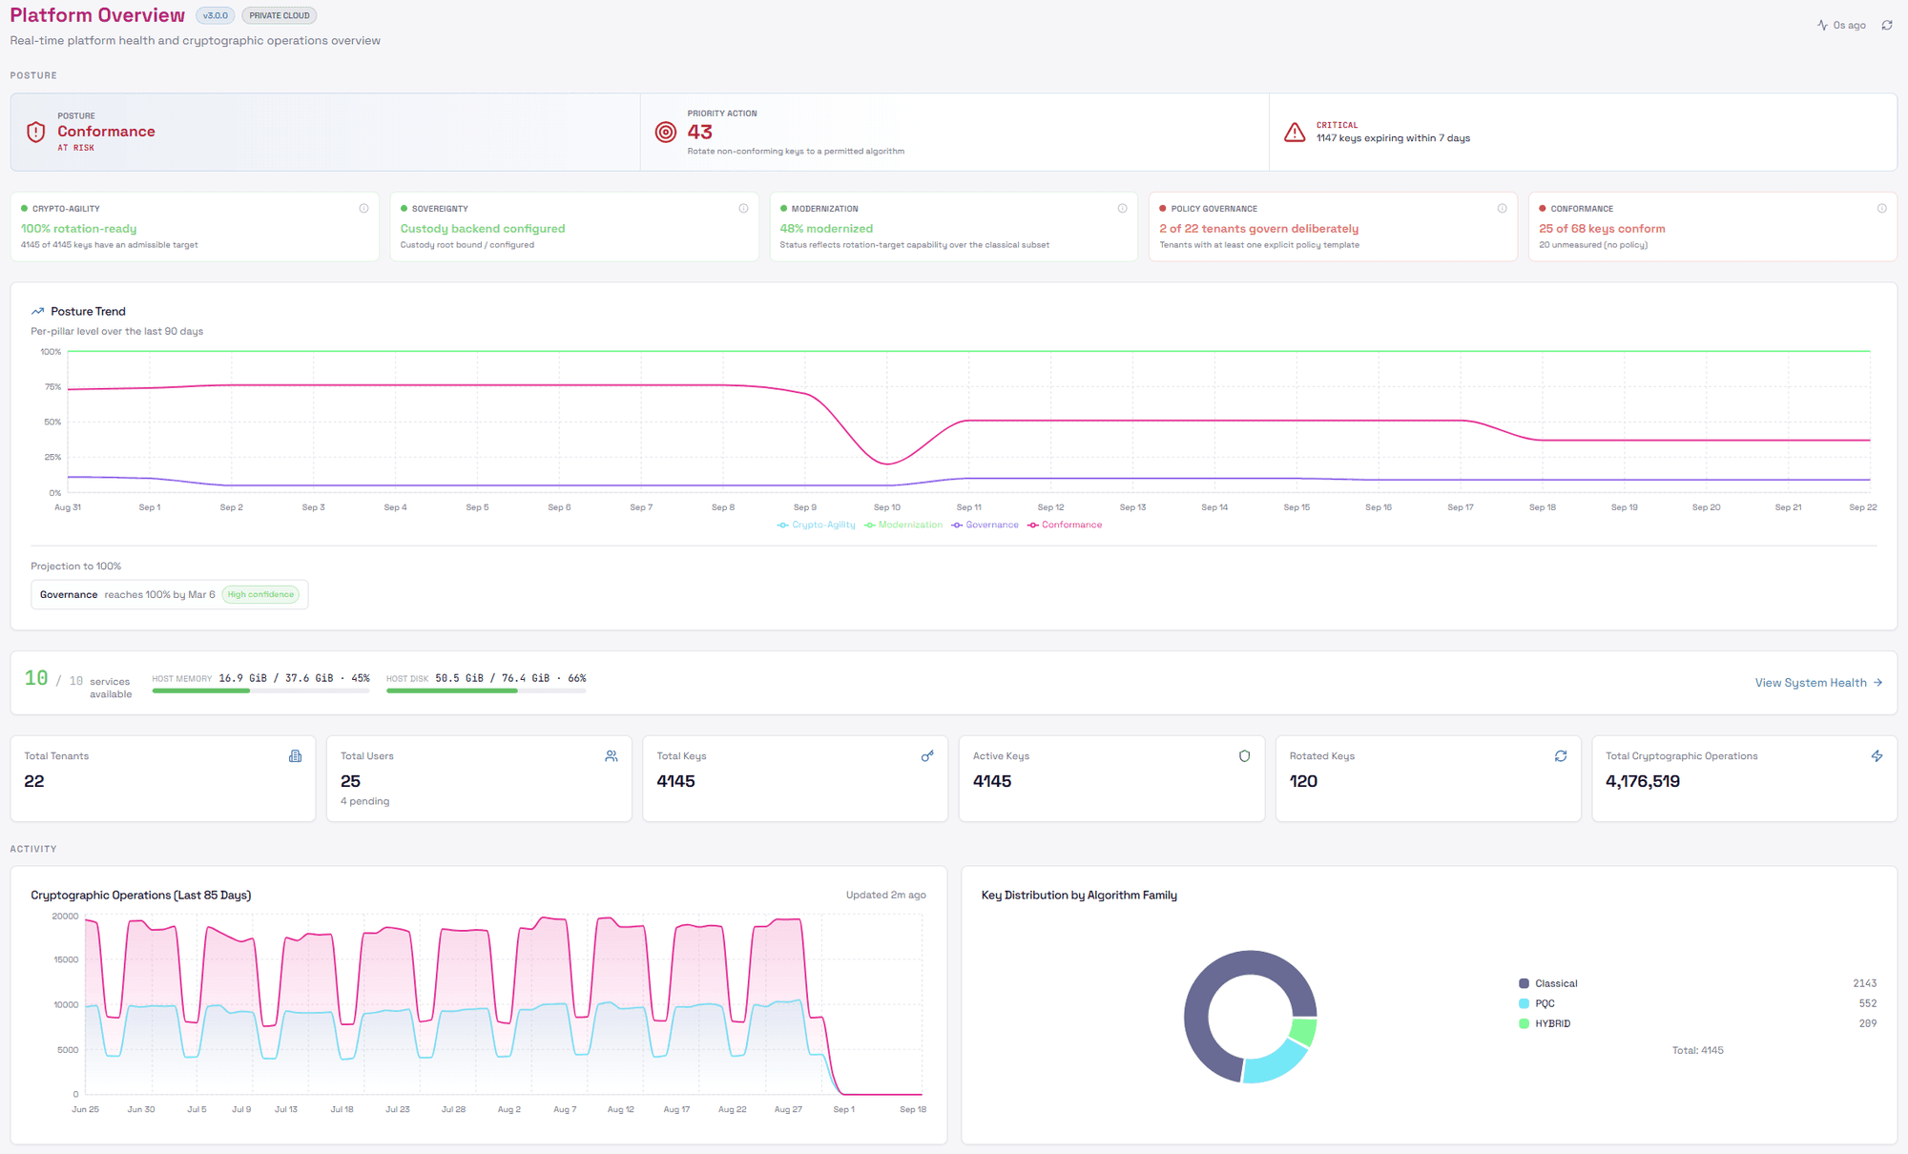Click the Classical key count 2143
The width and height of the screenshot is (1908, 1154).
(1865, 983)
